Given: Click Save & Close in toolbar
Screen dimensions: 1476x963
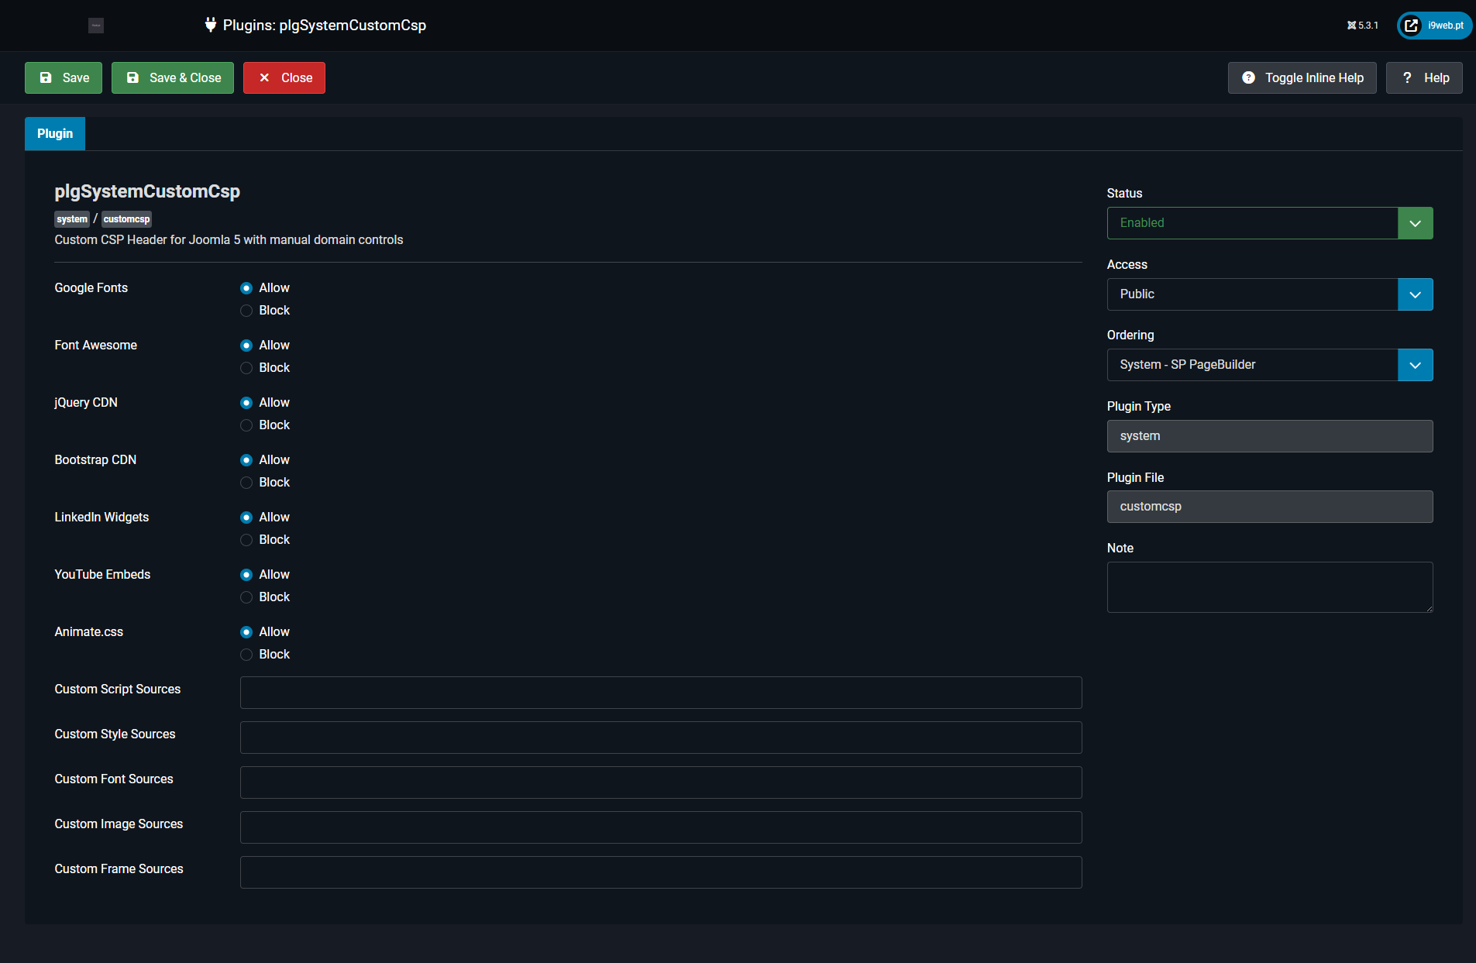Looking at the screenshot, I should (173, 77).
